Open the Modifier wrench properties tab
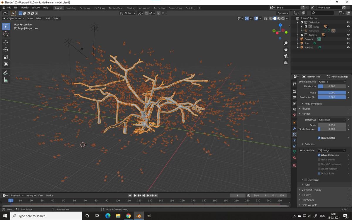 click(294, 128)
